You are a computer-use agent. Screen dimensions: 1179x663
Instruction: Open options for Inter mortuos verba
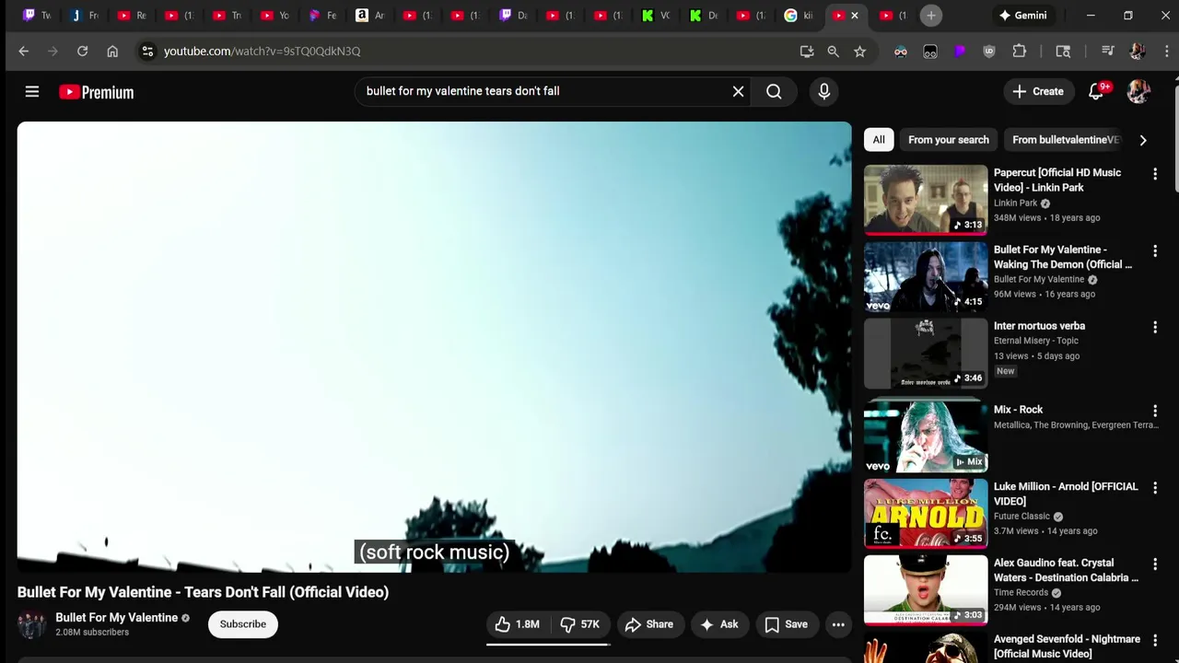tap(1155, 327)
